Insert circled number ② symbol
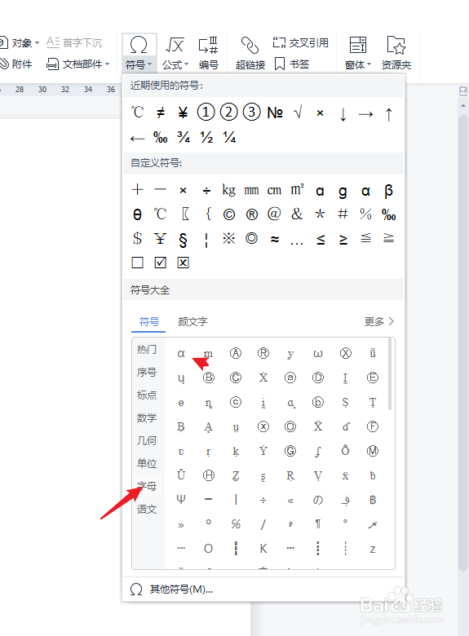The width and height of the screenshot is (469, 636). [228, 112]
